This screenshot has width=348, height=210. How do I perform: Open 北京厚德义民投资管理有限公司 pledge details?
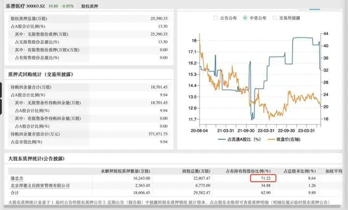(x=40, y=186)
